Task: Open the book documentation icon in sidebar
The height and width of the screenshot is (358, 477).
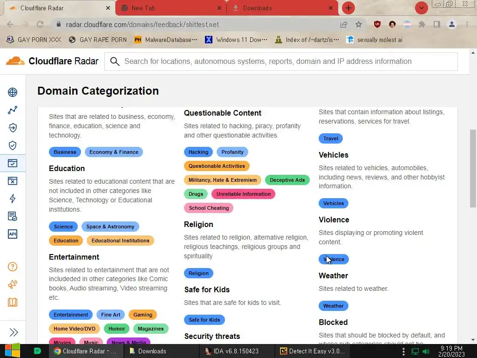Action: coord(13,302)
